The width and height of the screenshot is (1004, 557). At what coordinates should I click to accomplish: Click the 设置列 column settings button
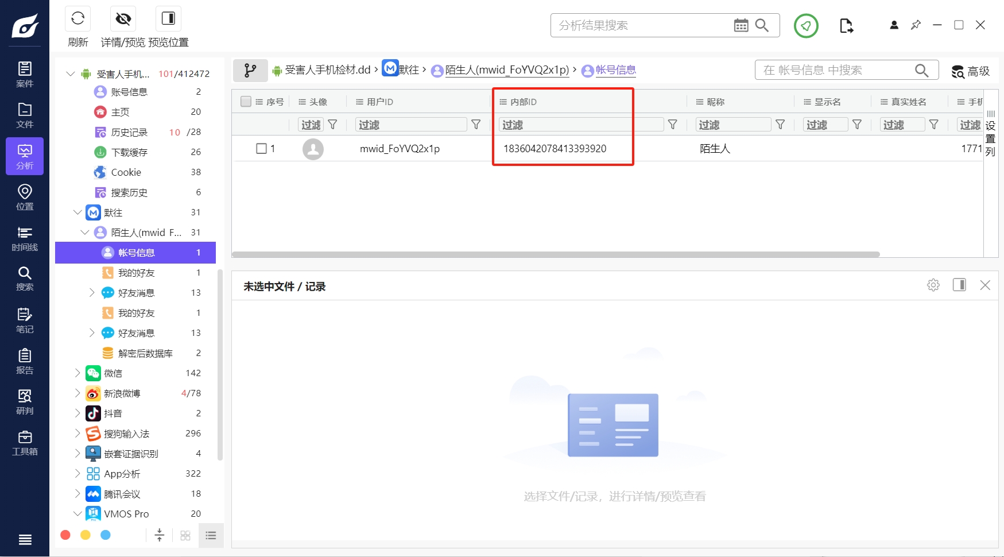coord(990,134)
